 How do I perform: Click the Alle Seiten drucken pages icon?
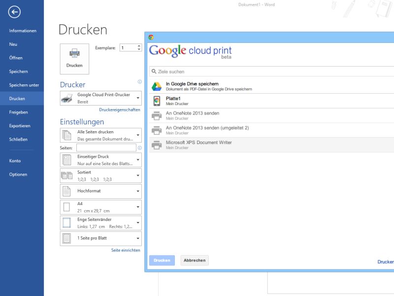pos(67,135)
